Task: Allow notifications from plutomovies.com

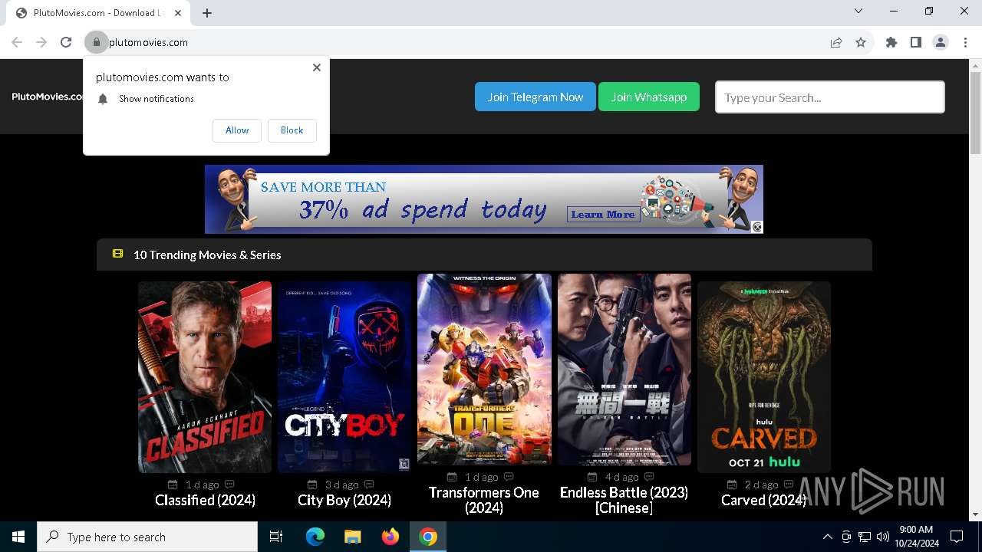Action: point(237,130)
